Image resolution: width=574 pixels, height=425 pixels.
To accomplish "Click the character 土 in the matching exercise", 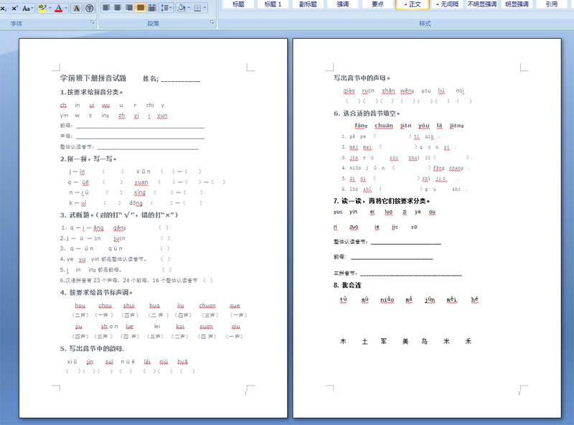I will point(364,342).
